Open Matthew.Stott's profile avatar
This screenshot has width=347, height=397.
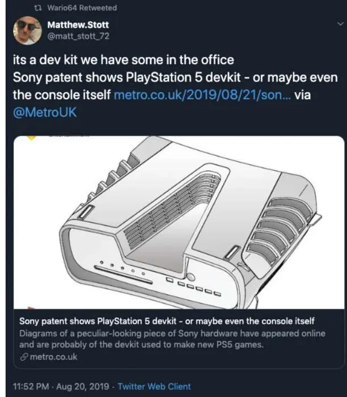27,31
